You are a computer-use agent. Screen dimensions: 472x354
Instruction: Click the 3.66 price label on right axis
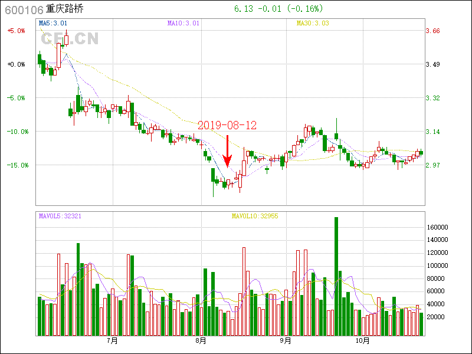pyautogui.click(x=433, y=31)
